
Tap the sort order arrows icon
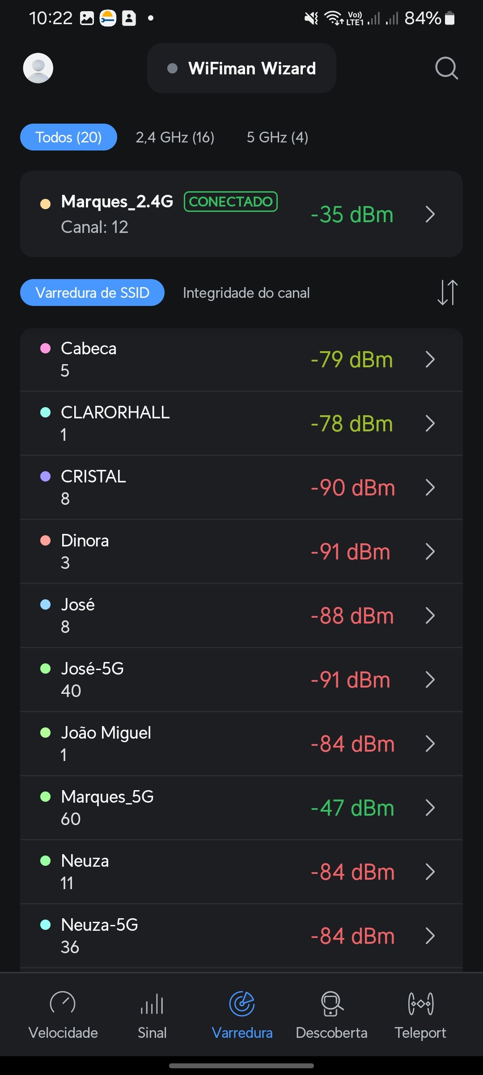(x=447, y=292)
